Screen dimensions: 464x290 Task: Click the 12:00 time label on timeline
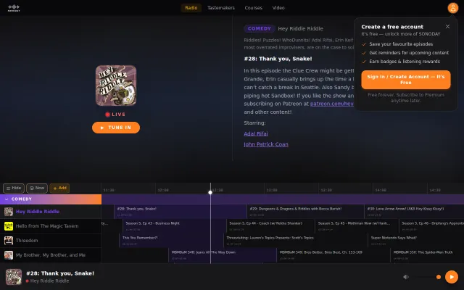tap(163, 190)
